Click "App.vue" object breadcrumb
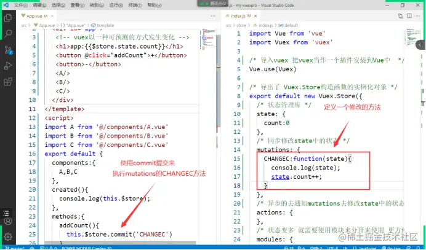The width and height of the screenshot is (426, 250). pyautogui.click(x=73, y=25)
